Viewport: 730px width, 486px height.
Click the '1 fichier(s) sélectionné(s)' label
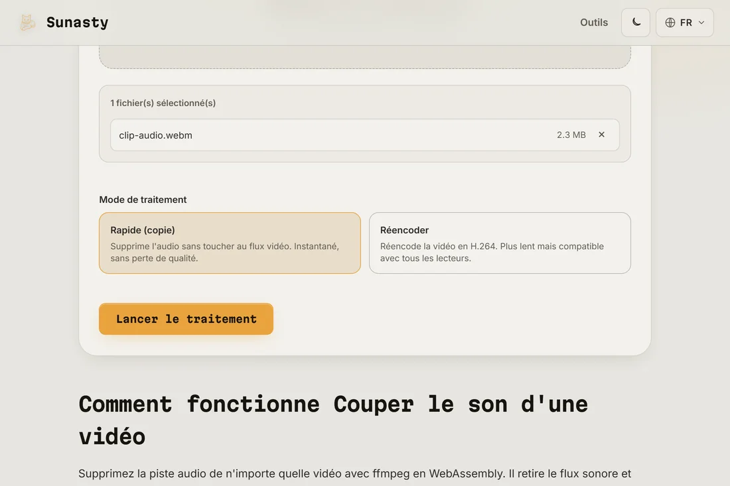point(163,103)
